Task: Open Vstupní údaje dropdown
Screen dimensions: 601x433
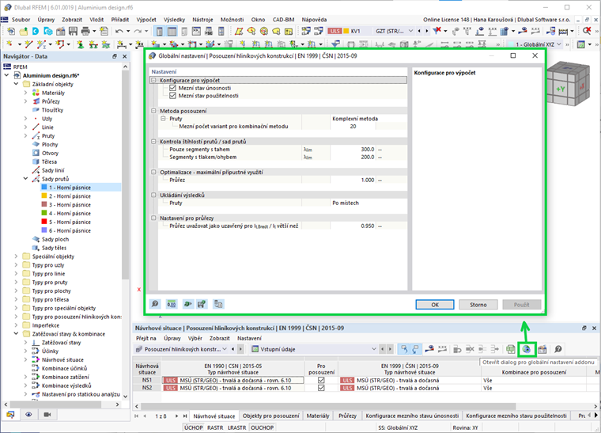Action: coord(373,349)
